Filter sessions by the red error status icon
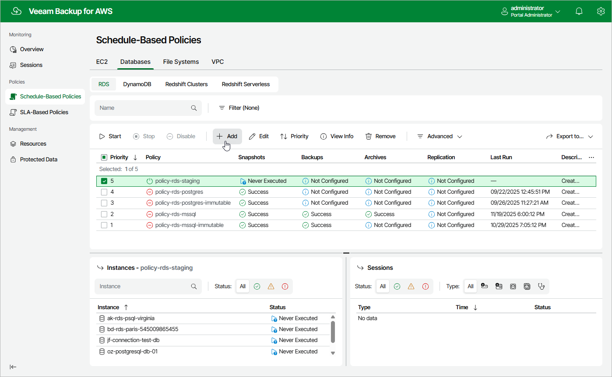612x377 pixels. pyautogui.click(x=426, y=286)
